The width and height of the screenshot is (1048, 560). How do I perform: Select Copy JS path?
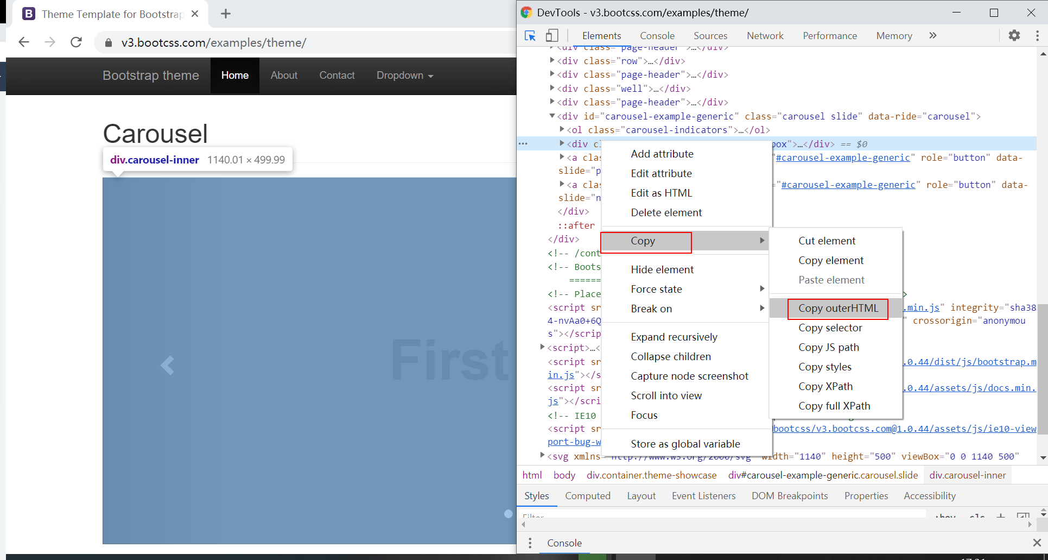836,347
